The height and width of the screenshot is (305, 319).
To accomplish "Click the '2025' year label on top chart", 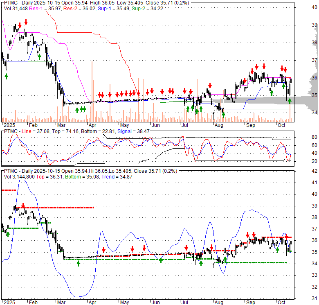I will pyautogui.click(x=9, y=125).
